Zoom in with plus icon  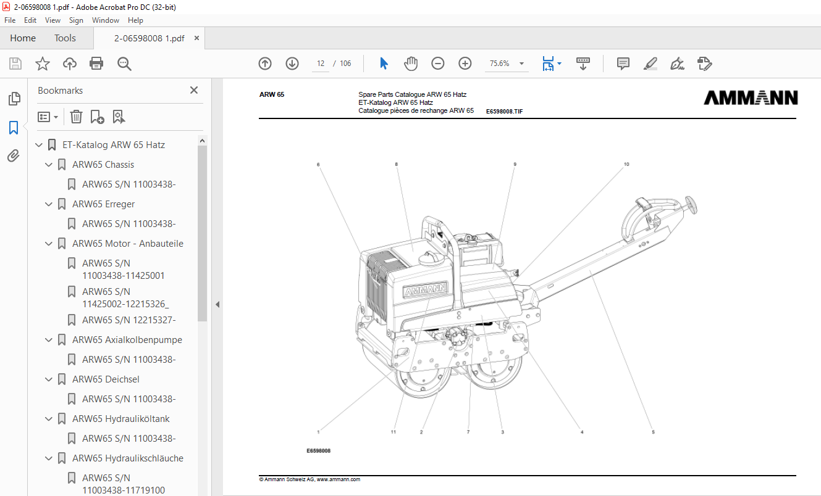click(x=465, y=64)
